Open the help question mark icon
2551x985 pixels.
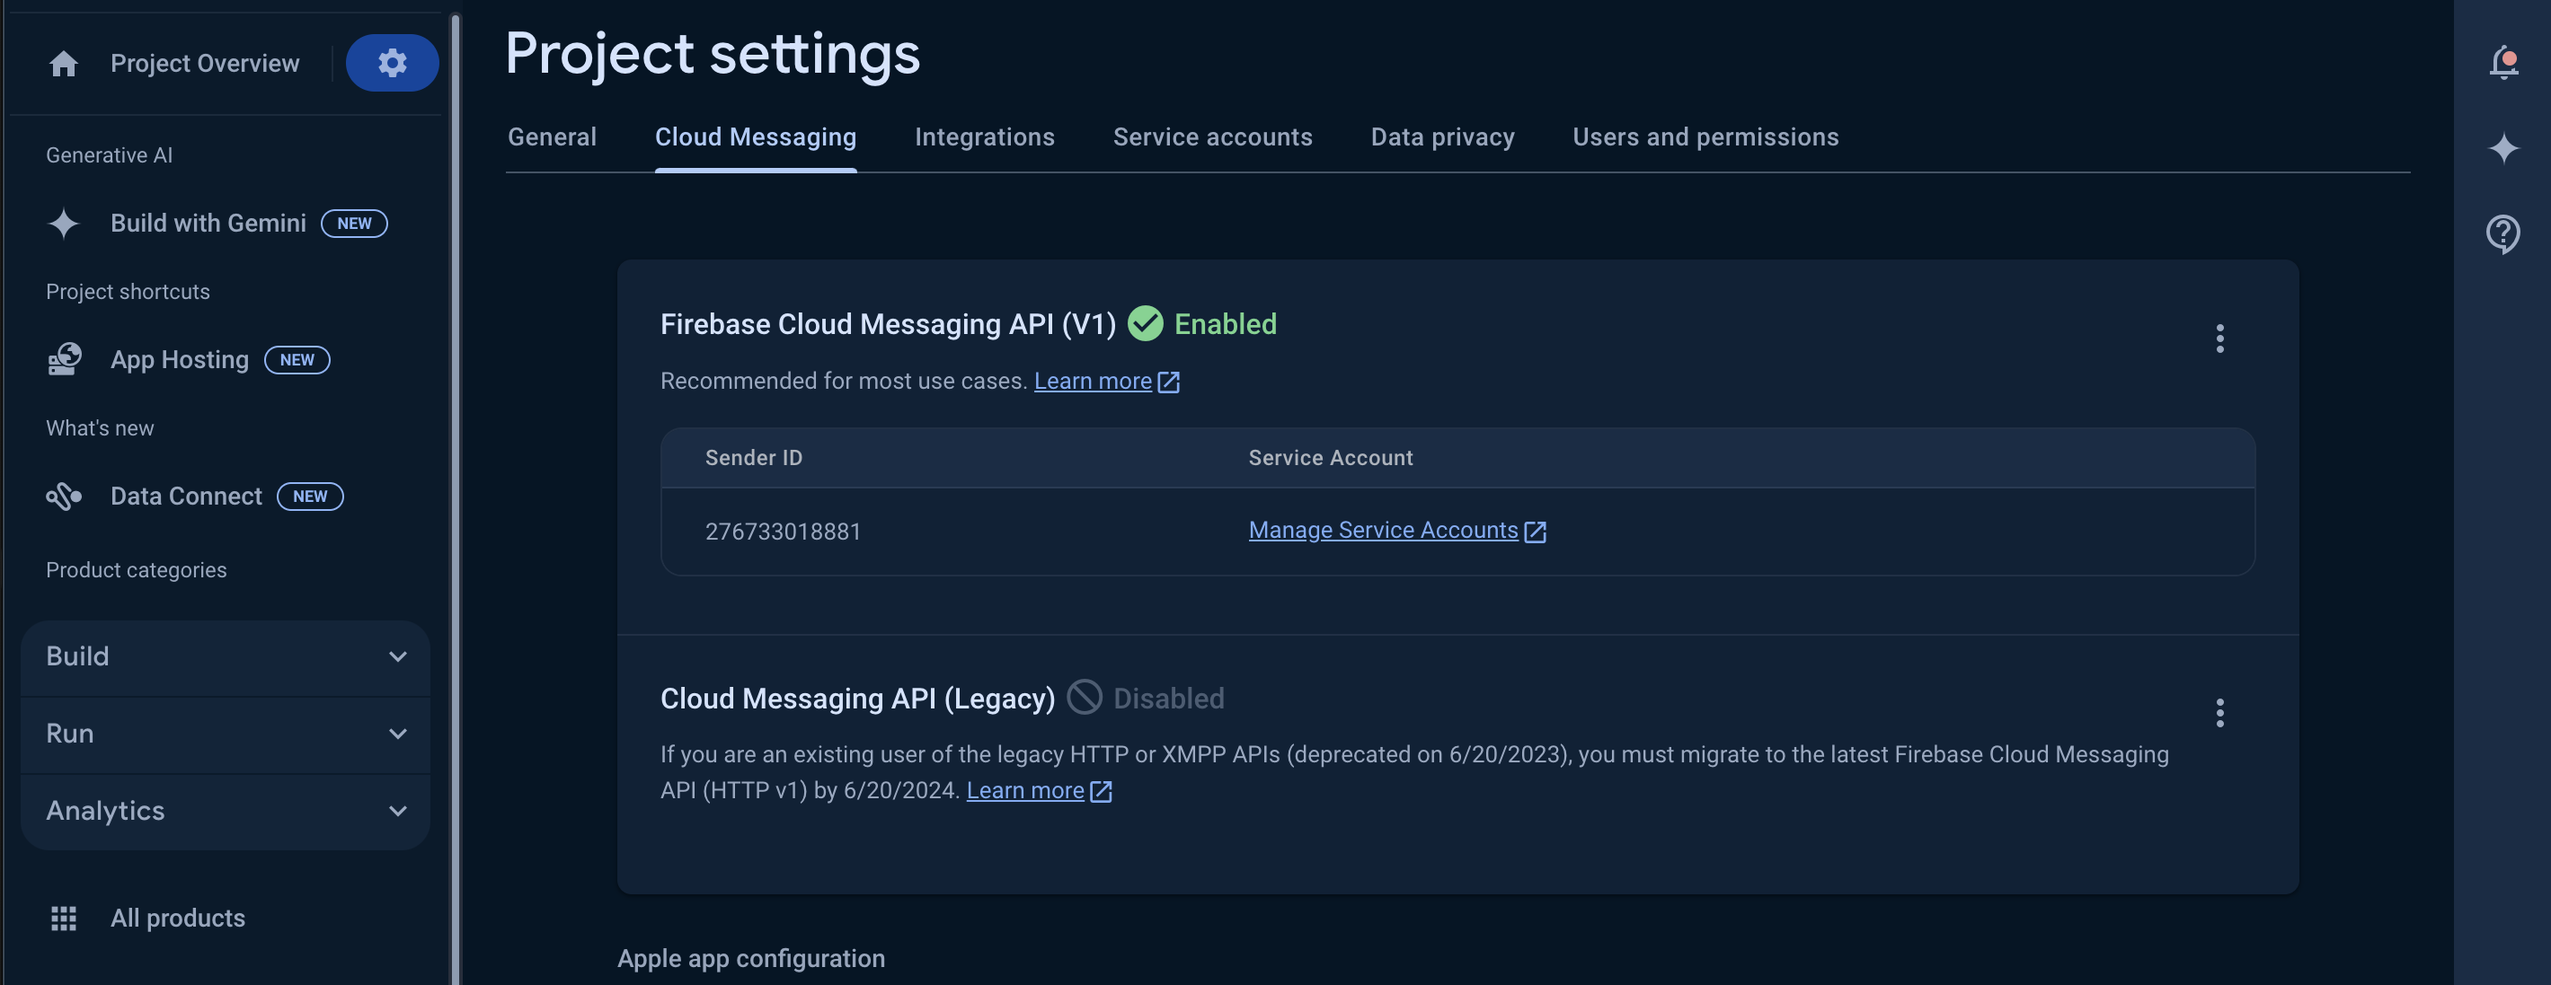pyautogui.click(x=2503, y=233)
